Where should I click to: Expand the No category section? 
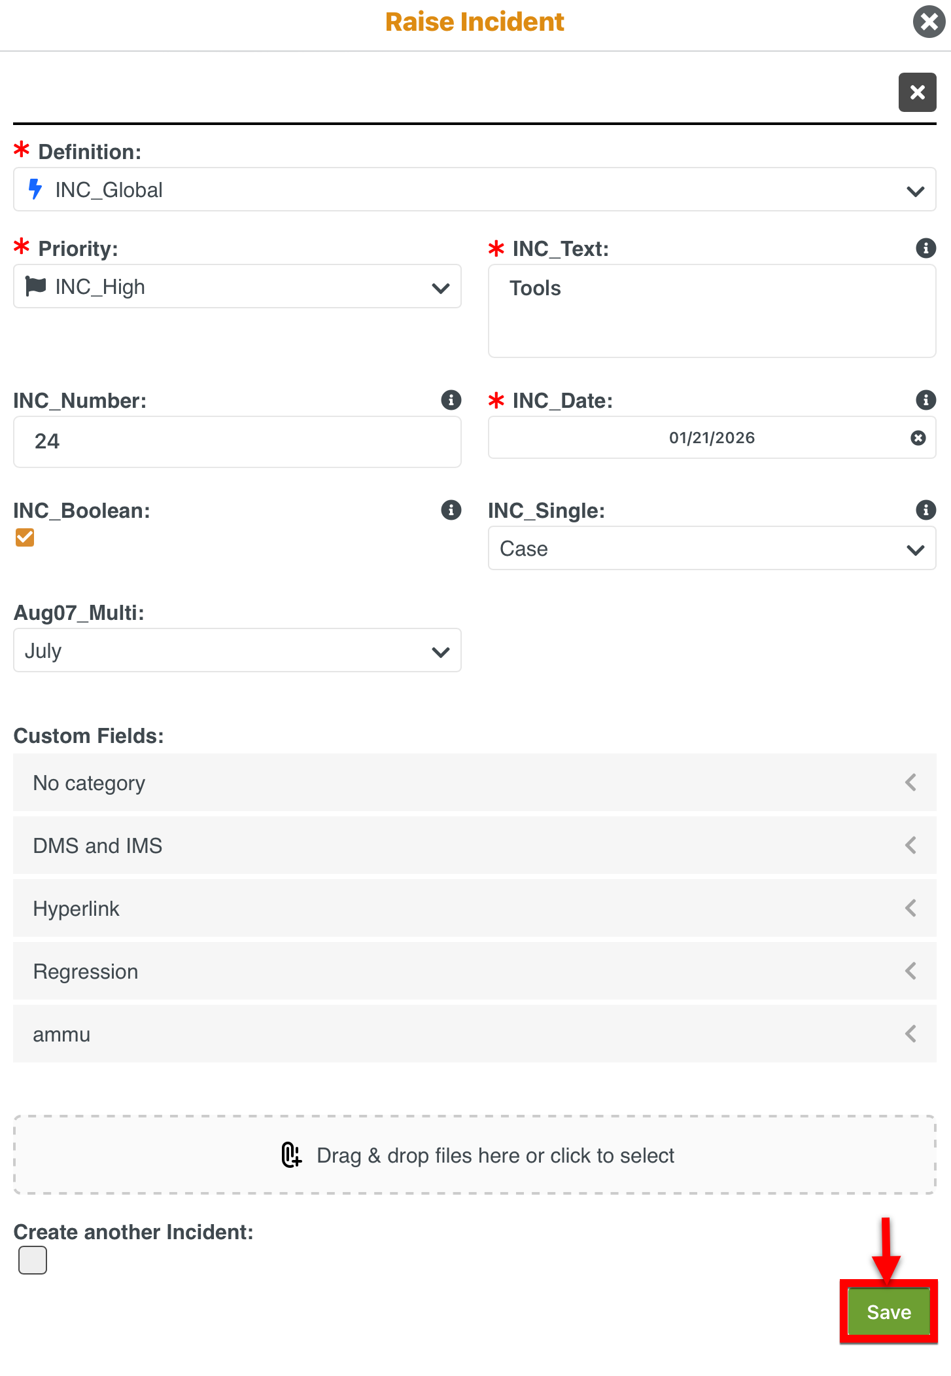click(x=474, y=783)
